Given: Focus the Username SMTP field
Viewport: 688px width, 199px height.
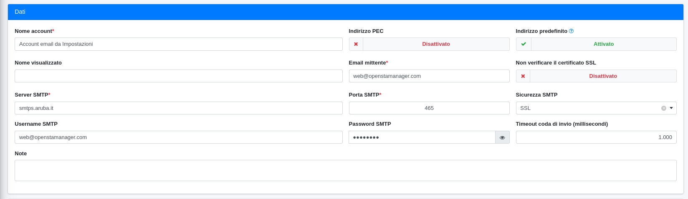Looking at the screenshot, I should pos(178,137).
